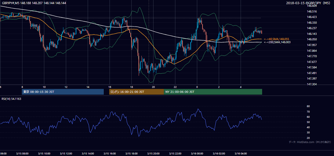Click price axis value 148.516
The height and width of the screenshot is (156, 334).
pos(312,11)
